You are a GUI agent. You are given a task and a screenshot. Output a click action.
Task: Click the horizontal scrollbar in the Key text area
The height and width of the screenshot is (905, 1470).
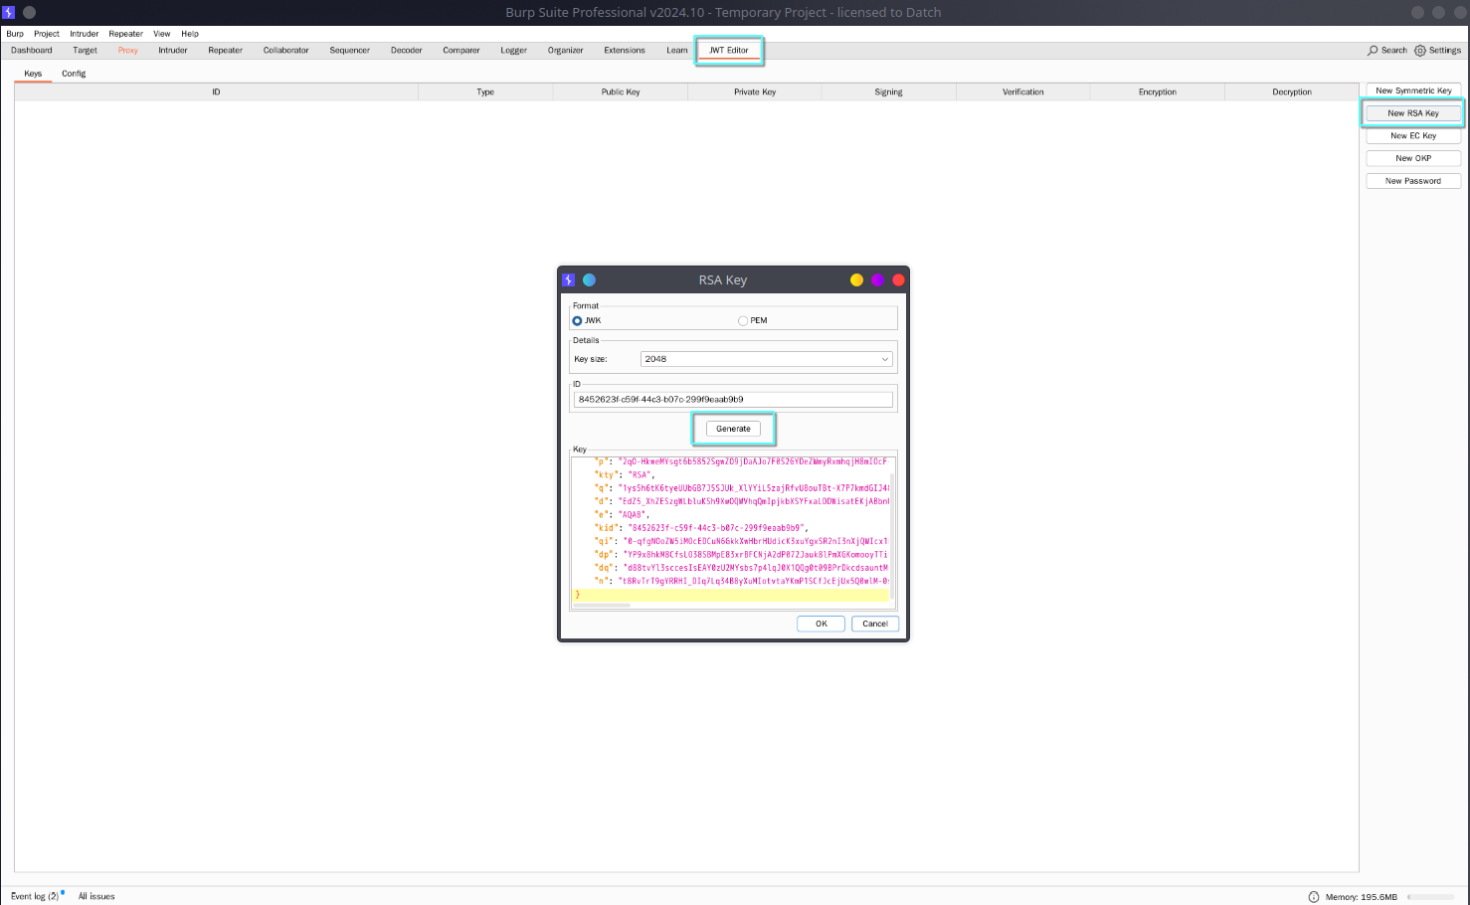(602, 606)
